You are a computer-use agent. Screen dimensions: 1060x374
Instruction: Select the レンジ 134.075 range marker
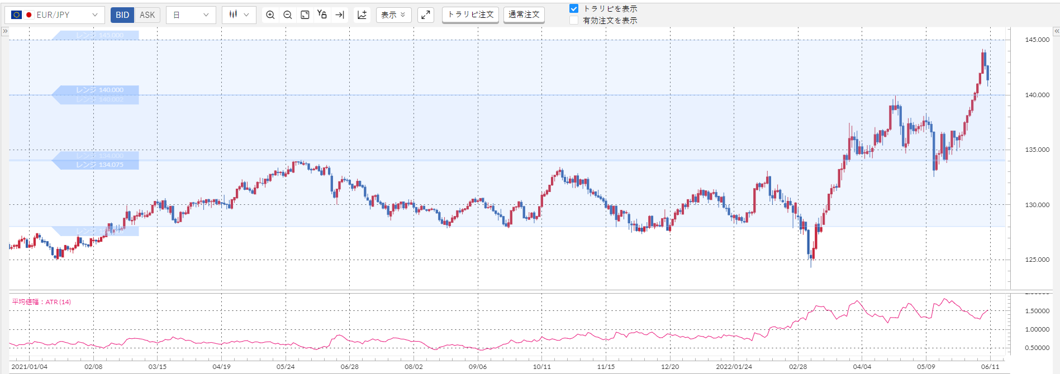tap(96, 165)
